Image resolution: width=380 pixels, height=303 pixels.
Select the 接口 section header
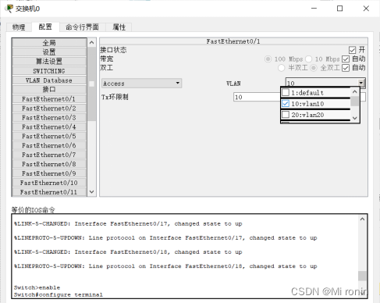[x=49, y=89]
